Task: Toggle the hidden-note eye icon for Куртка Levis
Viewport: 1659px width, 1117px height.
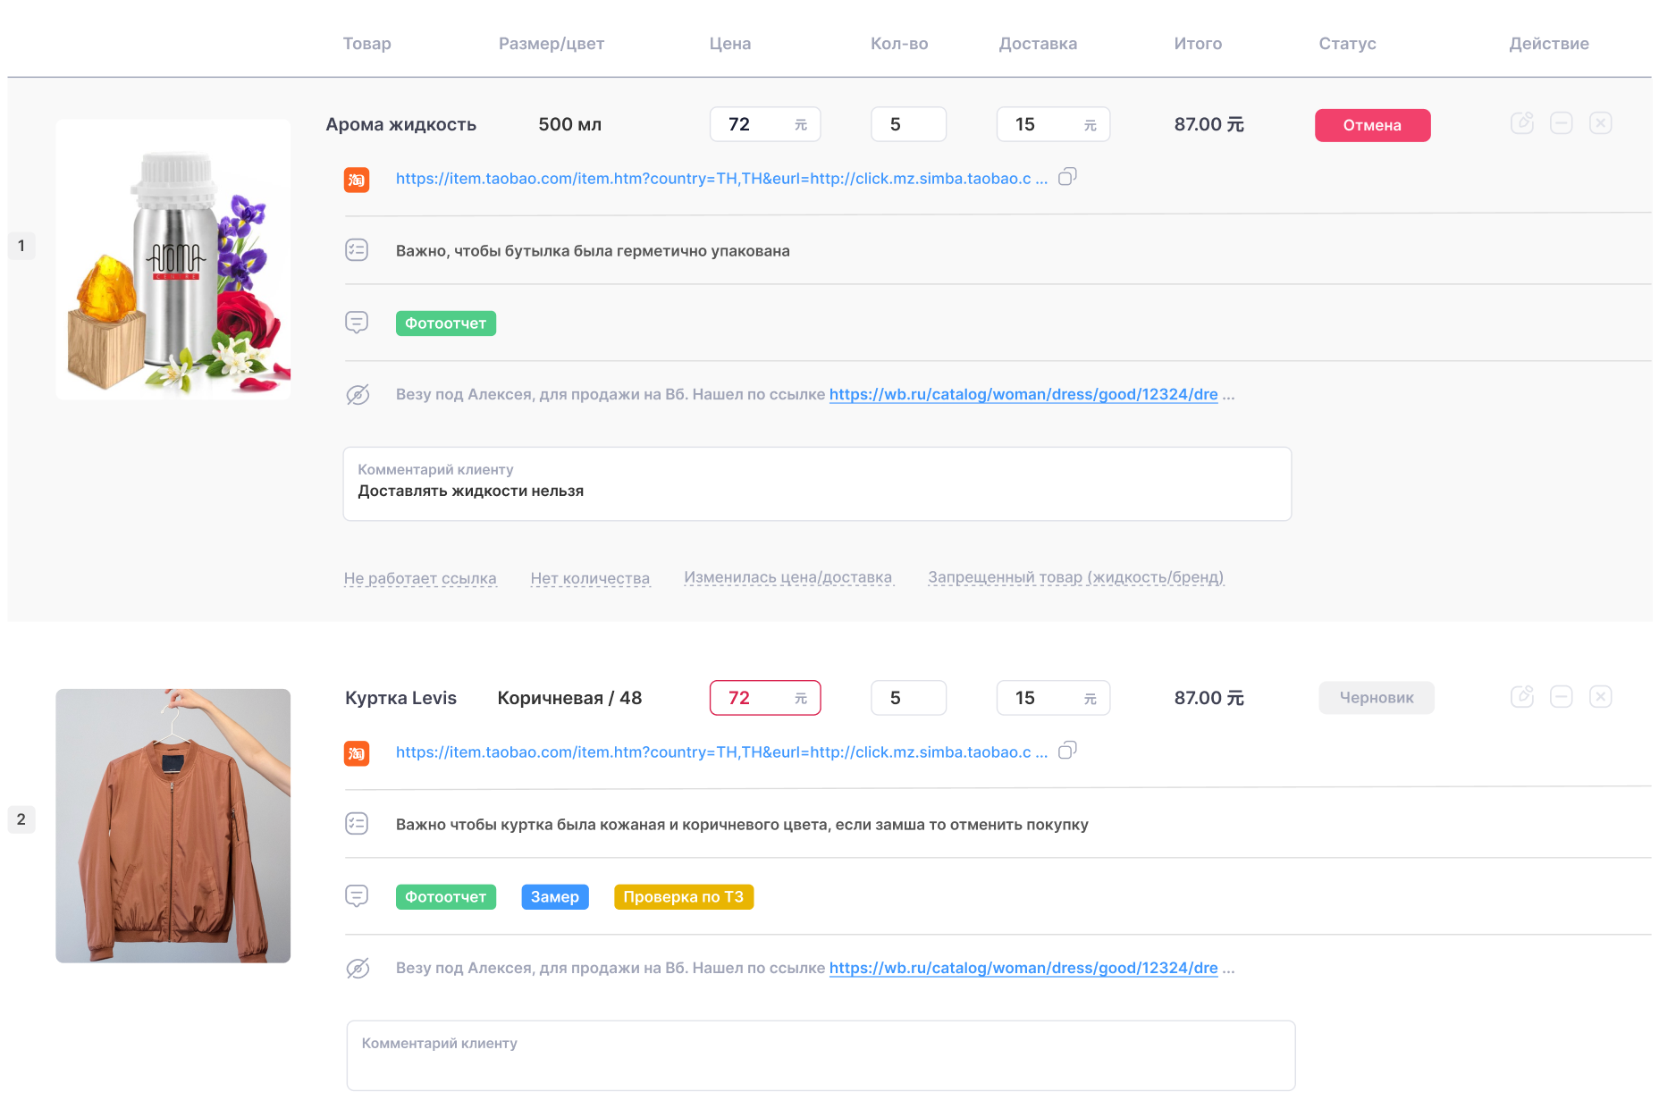Action: [x=358, y=968]
